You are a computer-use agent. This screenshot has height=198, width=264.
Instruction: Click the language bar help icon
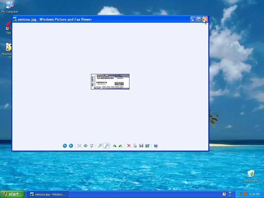click(x=224, y=194)
